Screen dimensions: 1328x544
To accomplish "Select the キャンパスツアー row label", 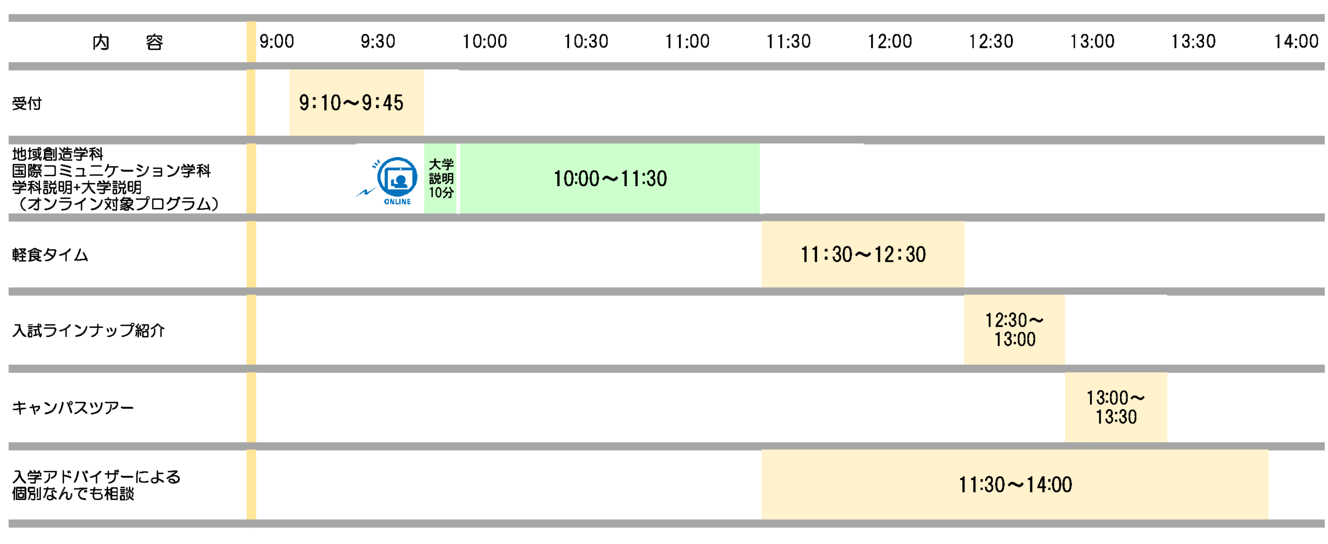I will tap(73, 408).
